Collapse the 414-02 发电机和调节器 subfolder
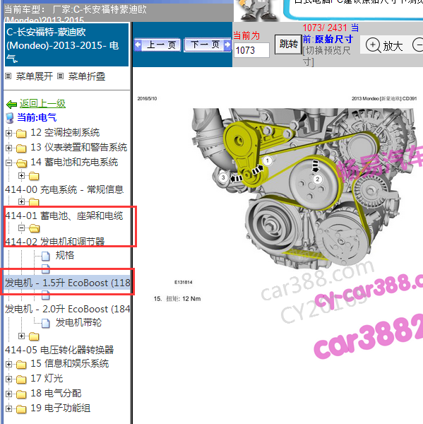This screenshot has height=424, width=423. 21,228
